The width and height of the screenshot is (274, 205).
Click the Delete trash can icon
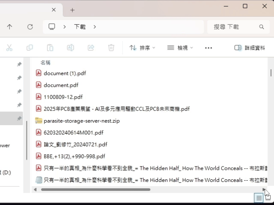tap(111, 48)
